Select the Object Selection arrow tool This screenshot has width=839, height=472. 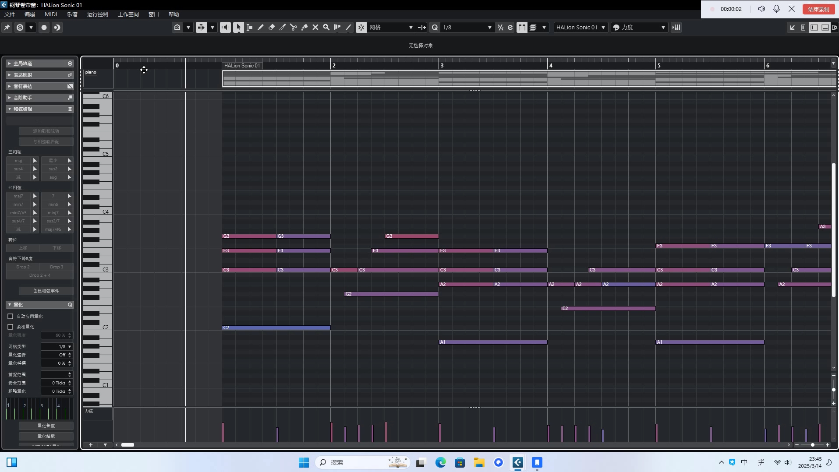click(238, 27)
